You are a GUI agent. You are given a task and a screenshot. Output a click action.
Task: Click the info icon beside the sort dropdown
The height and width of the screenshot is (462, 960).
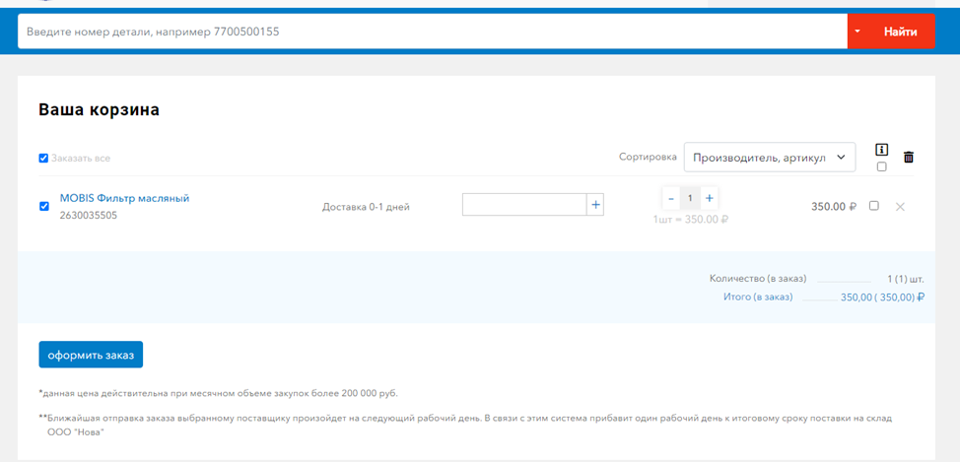click(881, 151)
